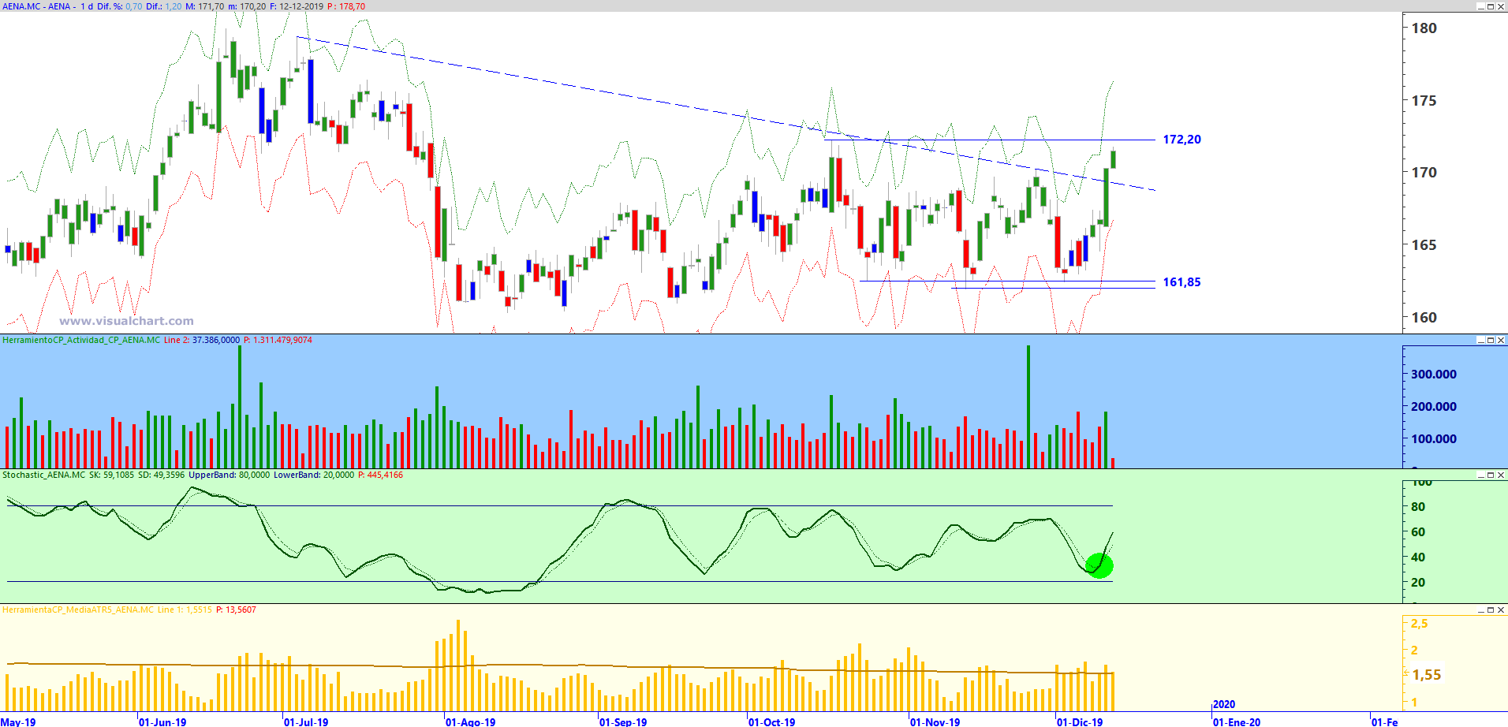Click the 100.000 volume axis label
This screenshot has height=727, width=1508.
click(1434, 439)
